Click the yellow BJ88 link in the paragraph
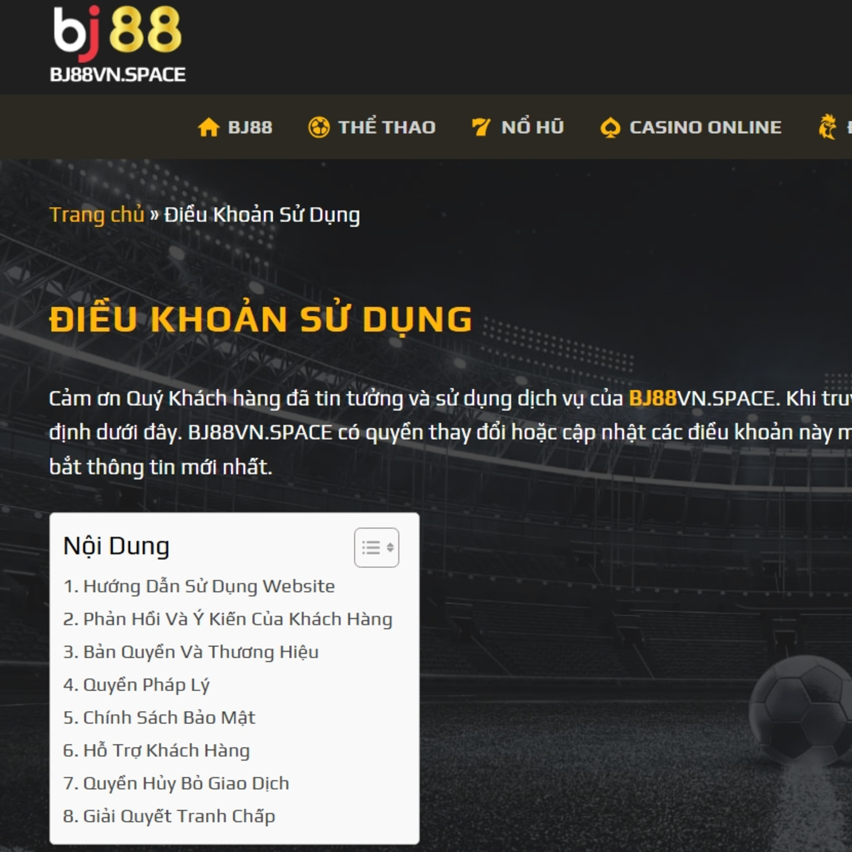This screenshot has height=852, width=852. click(x=653, y=399)
